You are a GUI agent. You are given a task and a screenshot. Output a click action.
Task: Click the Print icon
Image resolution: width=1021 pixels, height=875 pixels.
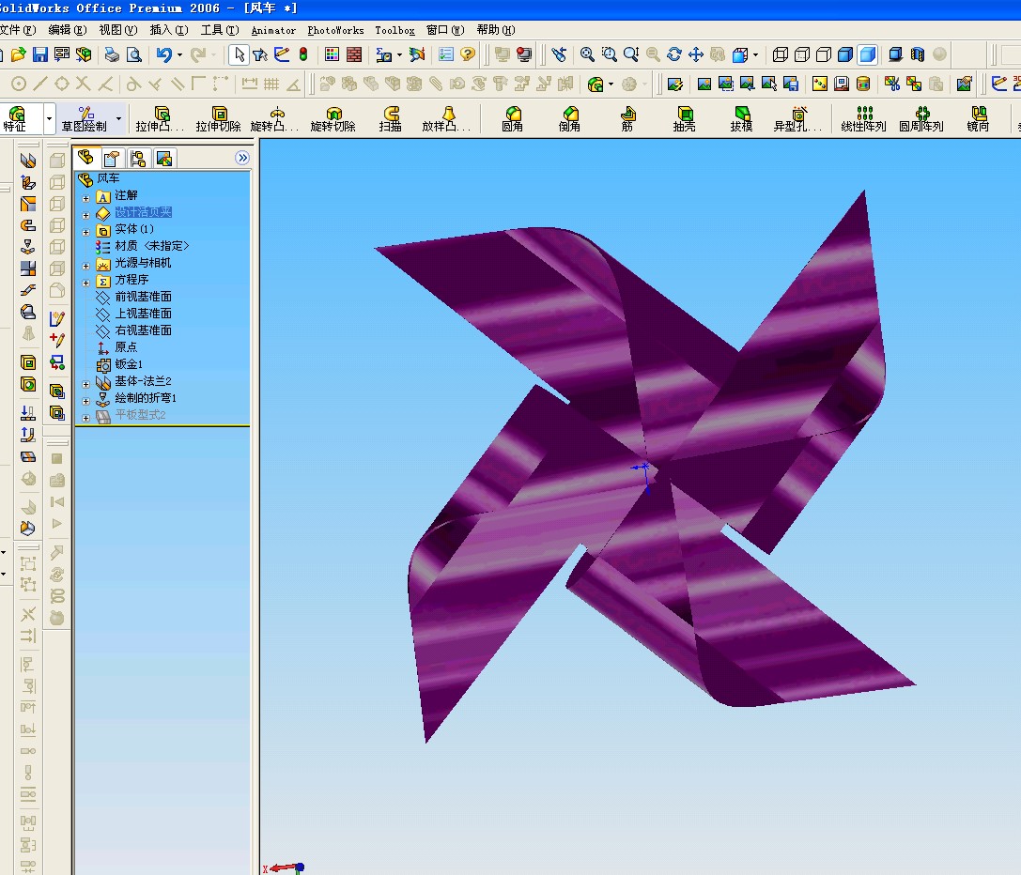pyautogui.click(x=112, y=54)
